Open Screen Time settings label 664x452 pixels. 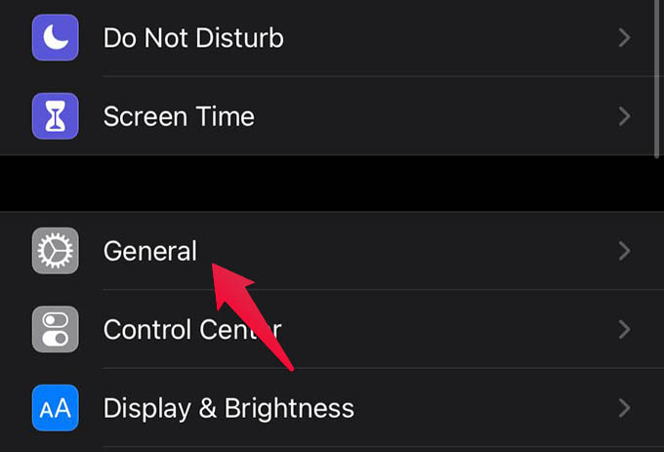pos(179,116)
